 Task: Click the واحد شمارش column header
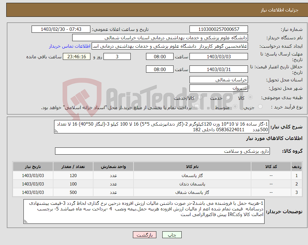(113, 167)
